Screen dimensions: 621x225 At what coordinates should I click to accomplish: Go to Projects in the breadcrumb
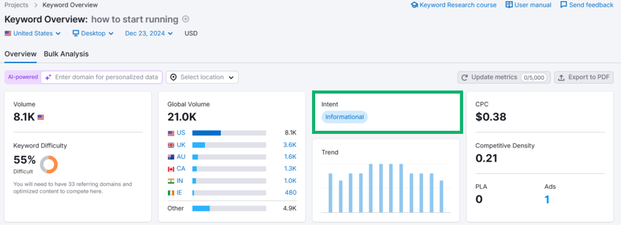(x=16, y=5)
